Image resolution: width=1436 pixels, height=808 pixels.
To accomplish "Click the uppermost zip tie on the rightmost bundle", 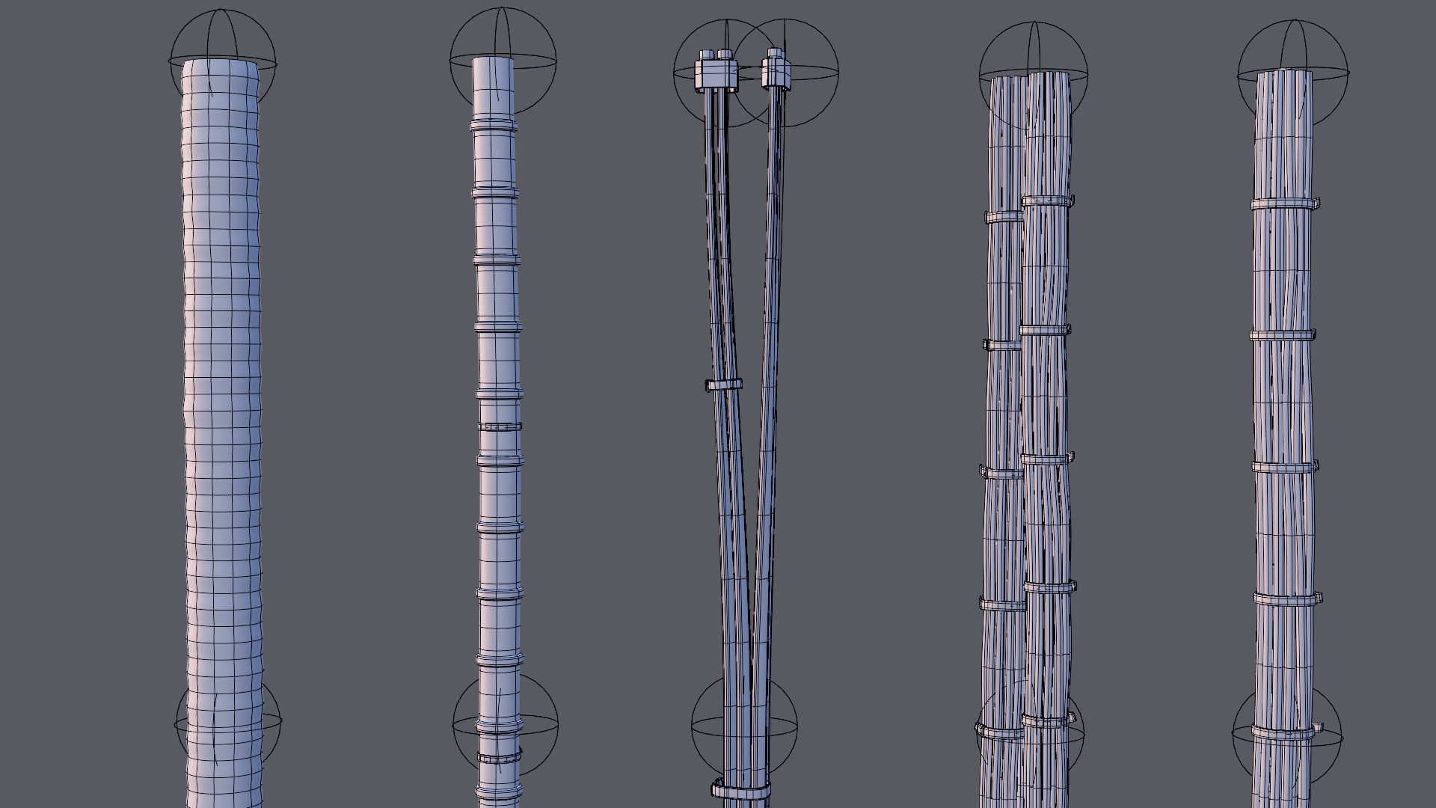I will [1284, 204].
